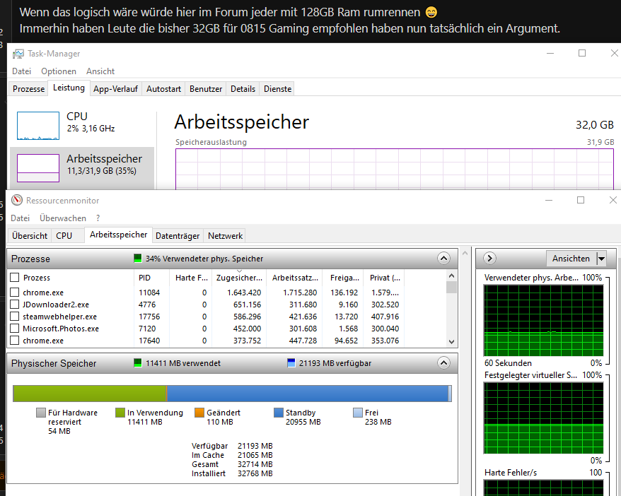This screenshot has width=621, height=496.
Task: Open the Datei menu in Ressourcenmonitor
Action: [21, 218]
